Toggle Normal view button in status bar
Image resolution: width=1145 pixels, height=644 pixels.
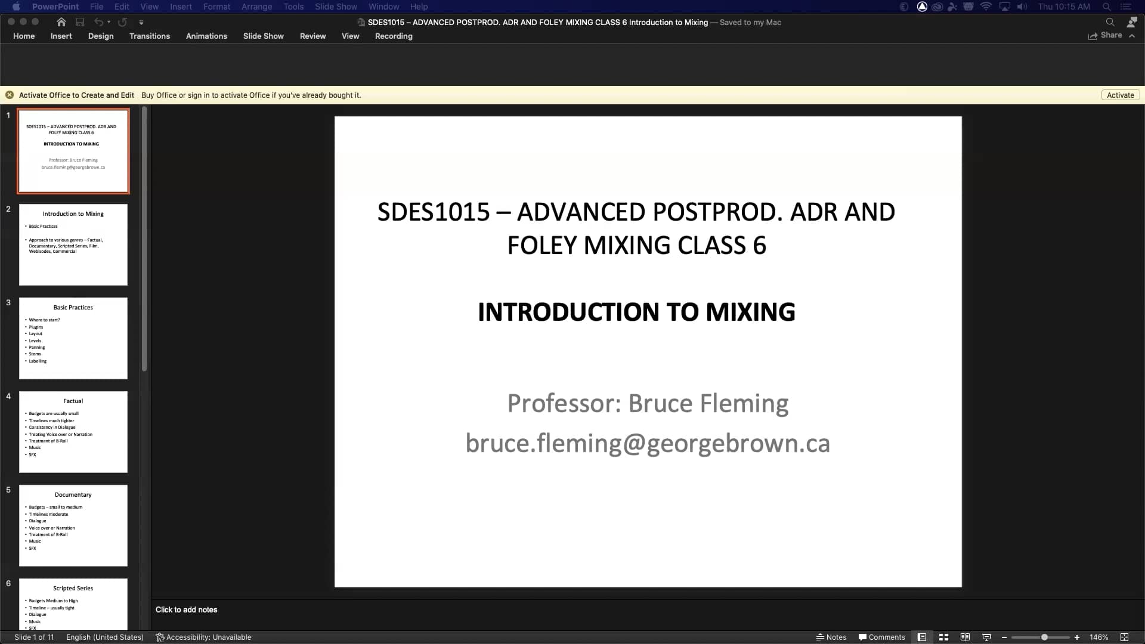pos(922,637)
